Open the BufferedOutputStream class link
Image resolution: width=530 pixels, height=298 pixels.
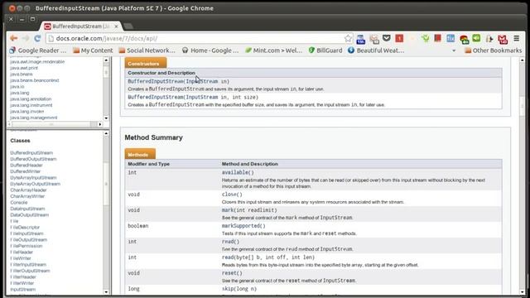33,159
